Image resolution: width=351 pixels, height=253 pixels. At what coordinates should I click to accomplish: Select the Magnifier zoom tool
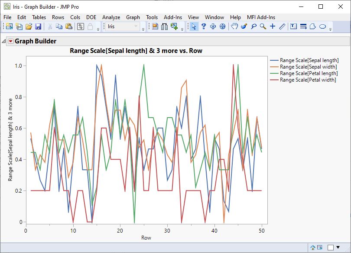click(263, 26)
